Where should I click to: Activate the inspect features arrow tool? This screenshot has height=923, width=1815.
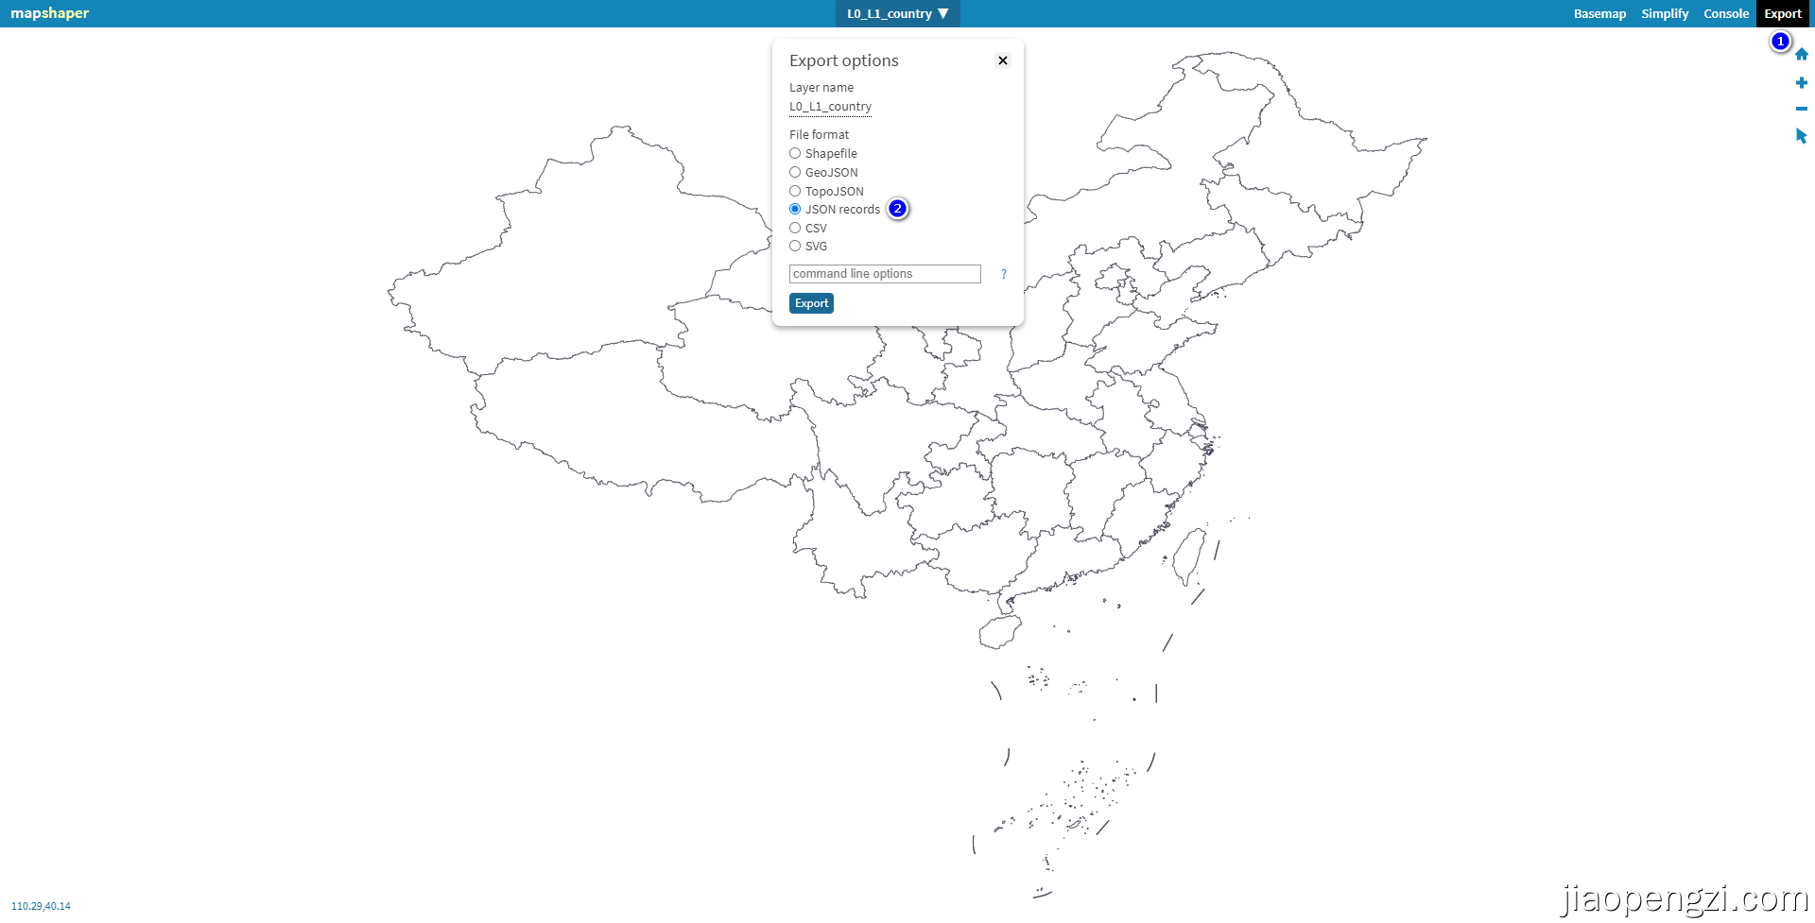1801,136
